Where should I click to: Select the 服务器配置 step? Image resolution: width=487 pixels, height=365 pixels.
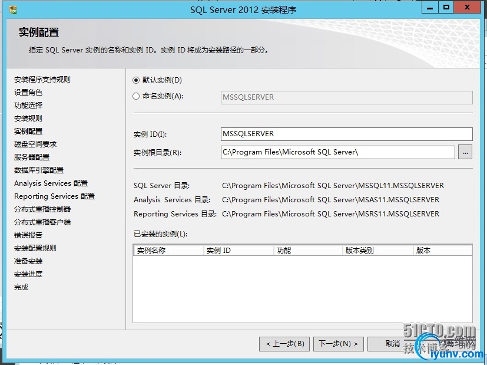click(x=32, y=157)
